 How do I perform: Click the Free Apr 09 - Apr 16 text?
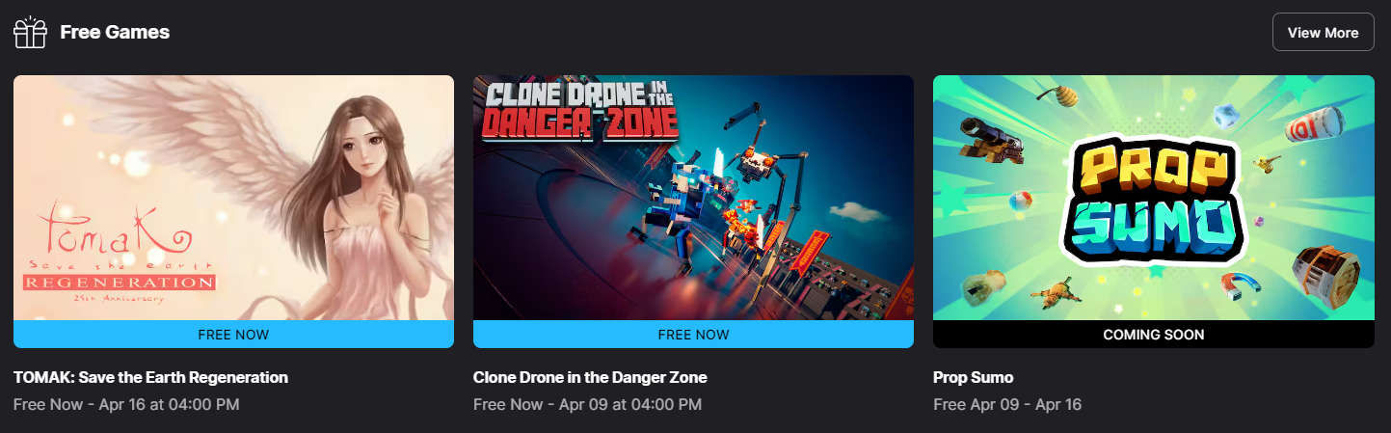point(1007,404)
